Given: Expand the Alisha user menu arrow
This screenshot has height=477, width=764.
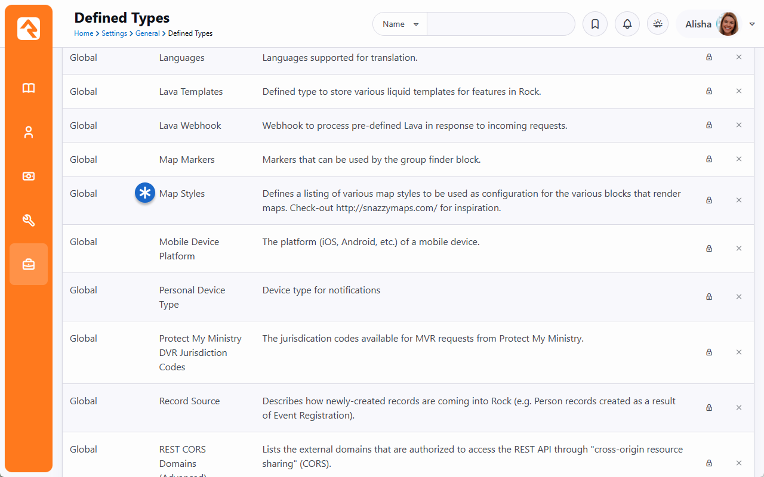Looking at the screenshot, I should pyautogui.click(x=752, y=24).
